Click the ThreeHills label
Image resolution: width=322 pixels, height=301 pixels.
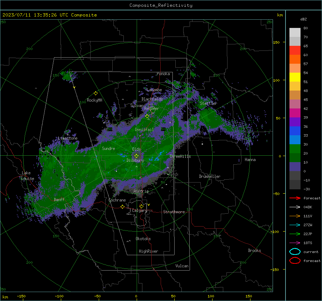click(x=180, y=156)
